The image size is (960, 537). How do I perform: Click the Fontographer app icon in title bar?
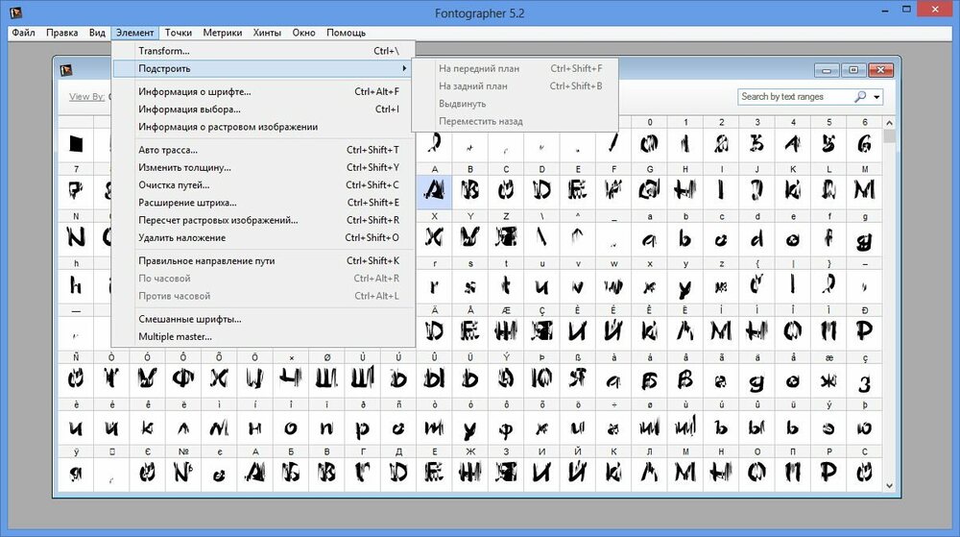click(x=16, y=12)
